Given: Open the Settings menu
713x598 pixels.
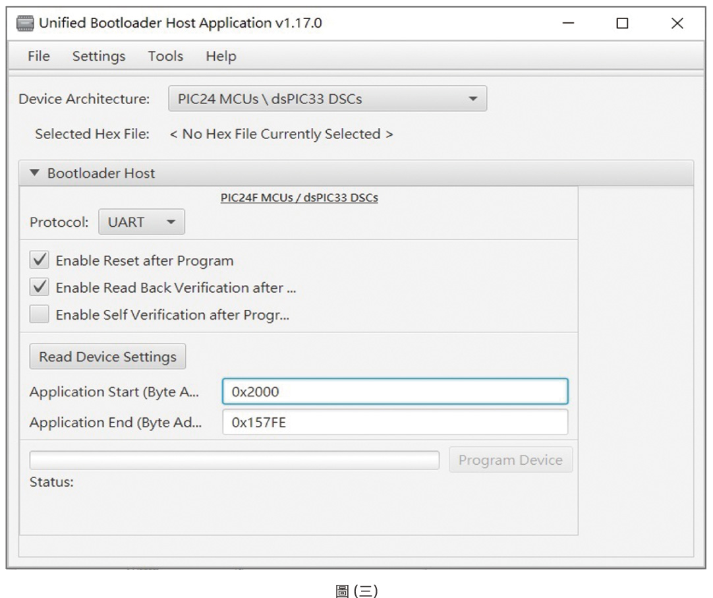Looking at the screenshot, I should tap(99, 57).
